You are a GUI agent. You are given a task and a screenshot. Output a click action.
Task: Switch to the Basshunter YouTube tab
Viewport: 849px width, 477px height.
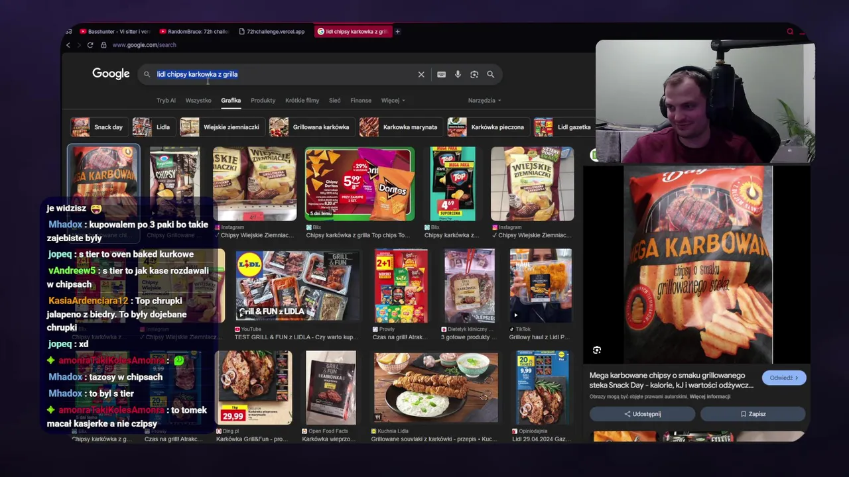[x=115, y=31]
